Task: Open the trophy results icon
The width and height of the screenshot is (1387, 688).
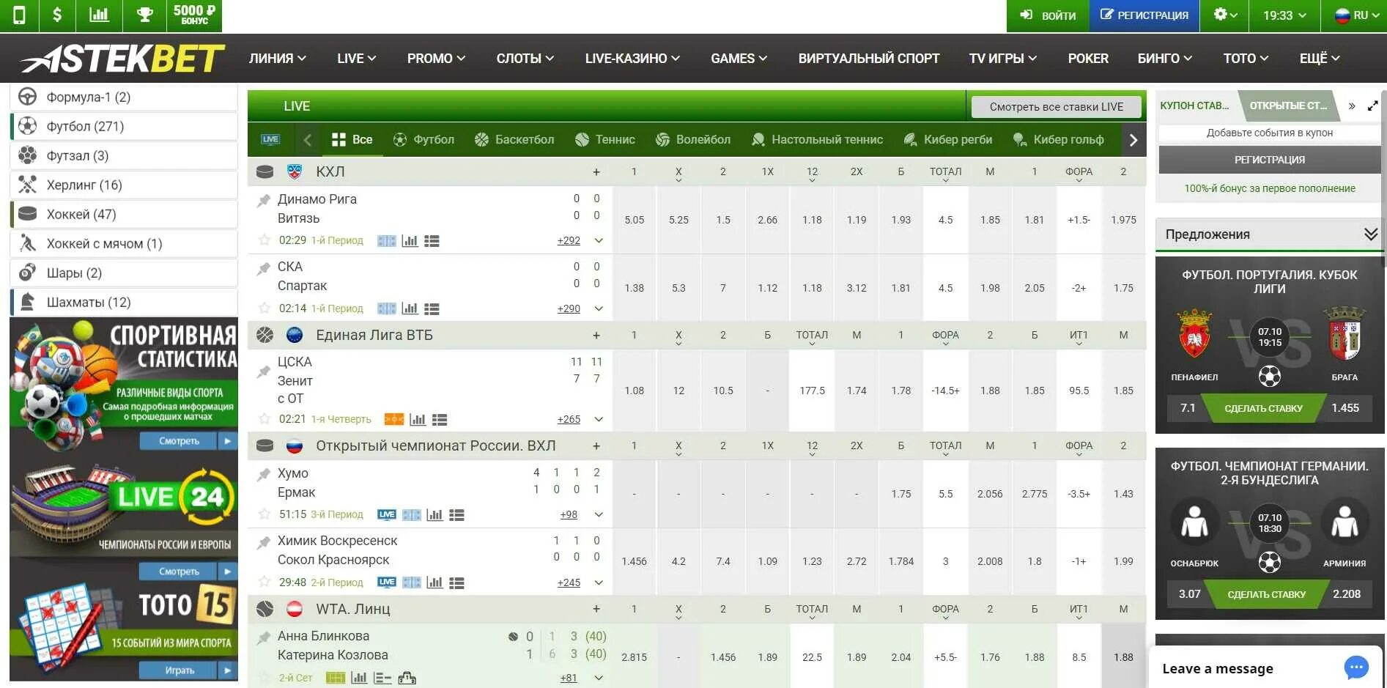Action: (144, 15)
